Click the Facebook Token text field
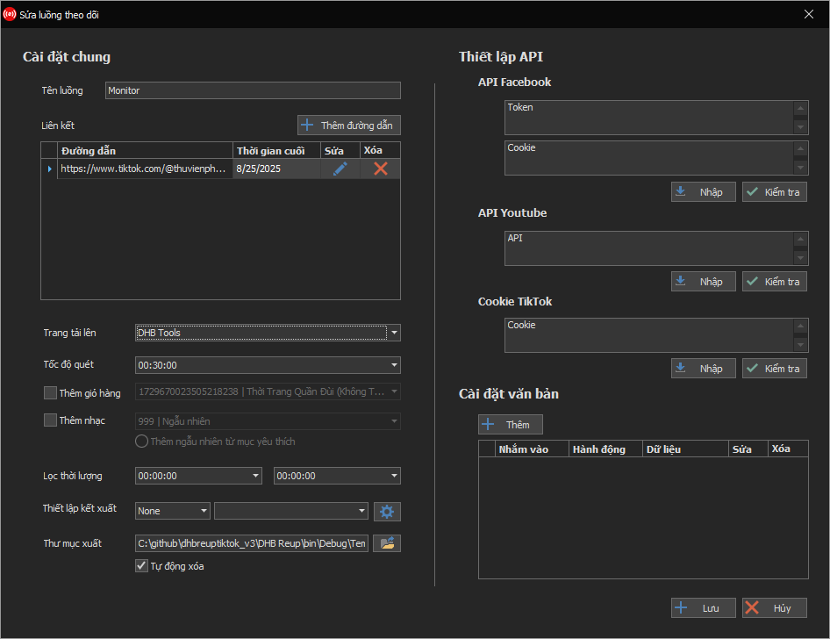Image resolution: width=830 pixels, height=639 pixels. click(649, 118)
